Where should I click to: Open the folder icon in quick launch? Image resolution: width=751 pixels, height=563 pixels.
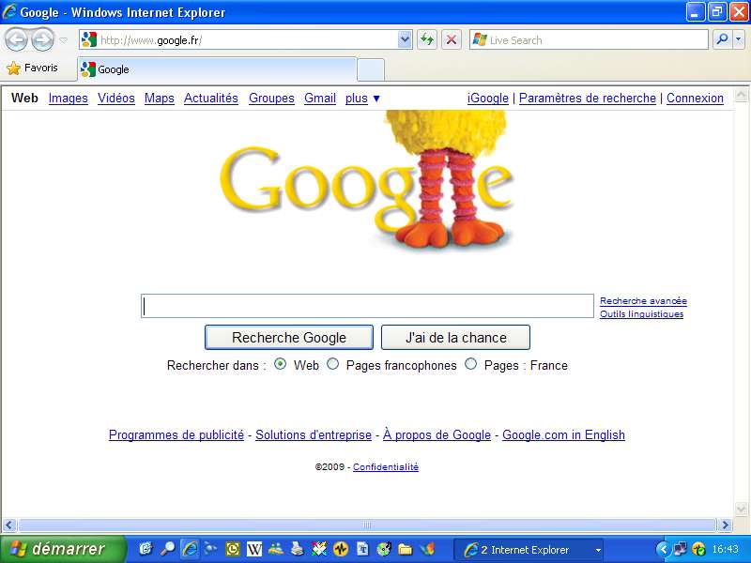click(x=406, y=549)
